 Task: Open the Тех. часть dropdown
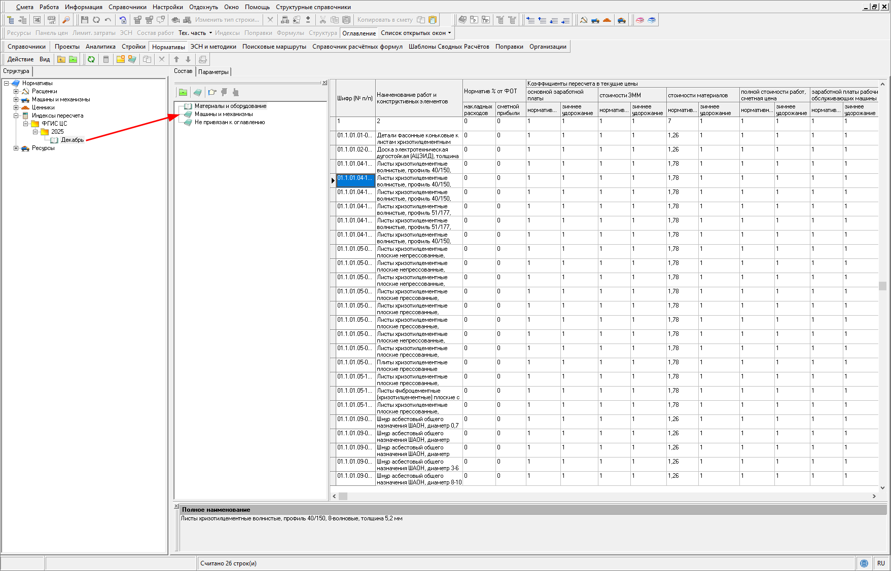coord(195,33)
